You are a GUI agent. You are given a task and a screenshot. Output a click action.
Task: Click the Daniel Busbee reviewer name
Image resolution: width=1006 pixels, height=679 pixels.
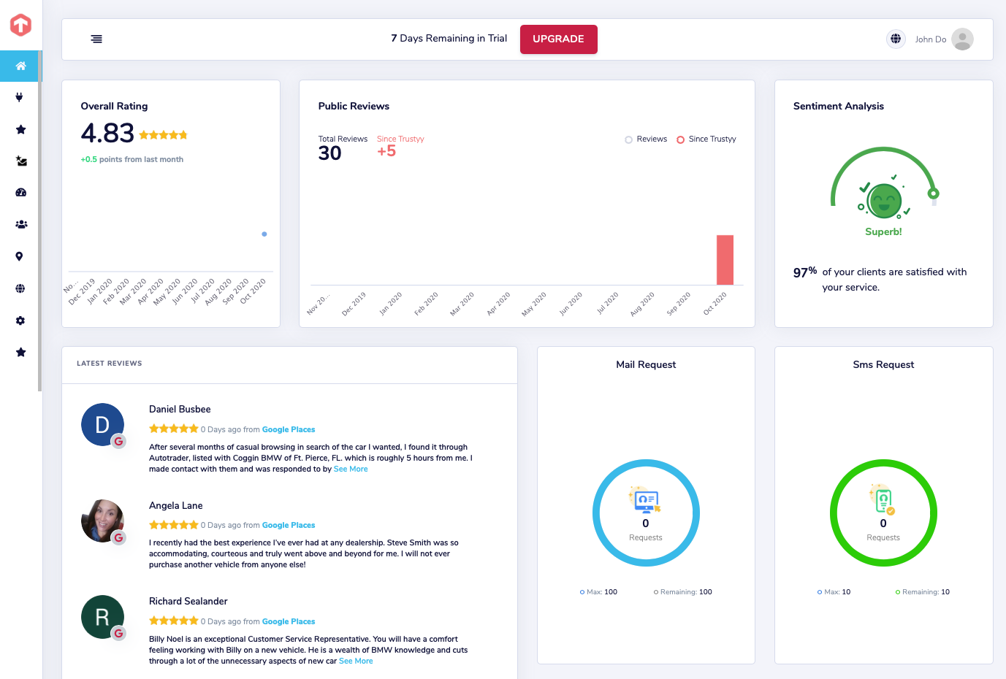pos(180,410)
